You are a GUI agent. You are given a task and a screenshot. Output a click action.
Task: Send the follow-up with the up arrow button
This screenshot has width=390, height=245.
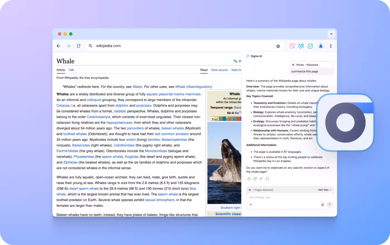330,205
